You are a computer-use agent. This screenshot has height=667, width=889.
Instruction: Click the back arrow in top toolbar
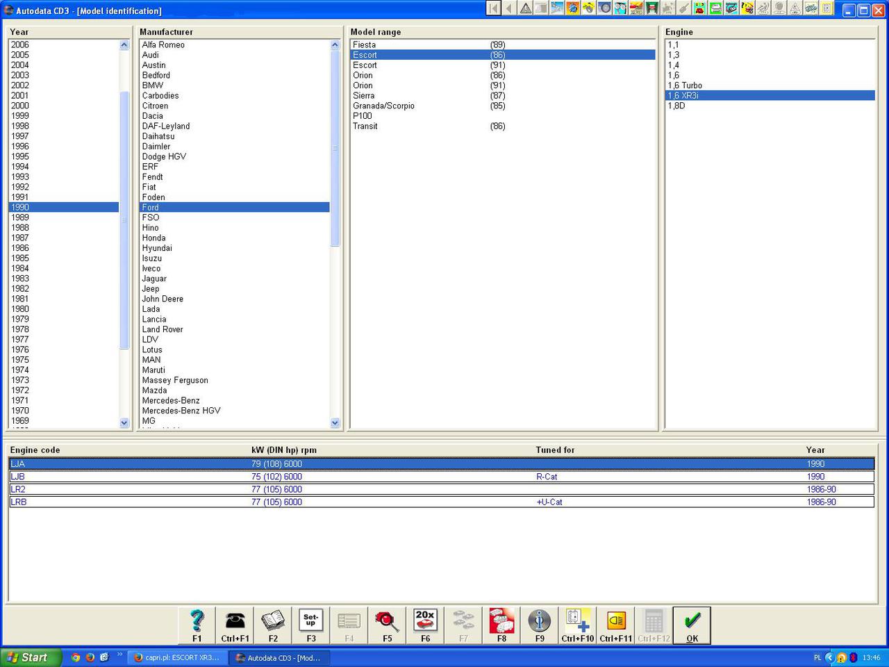point(509,8)
